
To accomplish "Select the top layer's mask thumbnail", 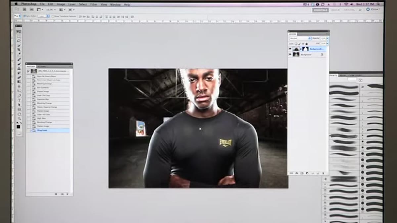I will pos(305,49).
